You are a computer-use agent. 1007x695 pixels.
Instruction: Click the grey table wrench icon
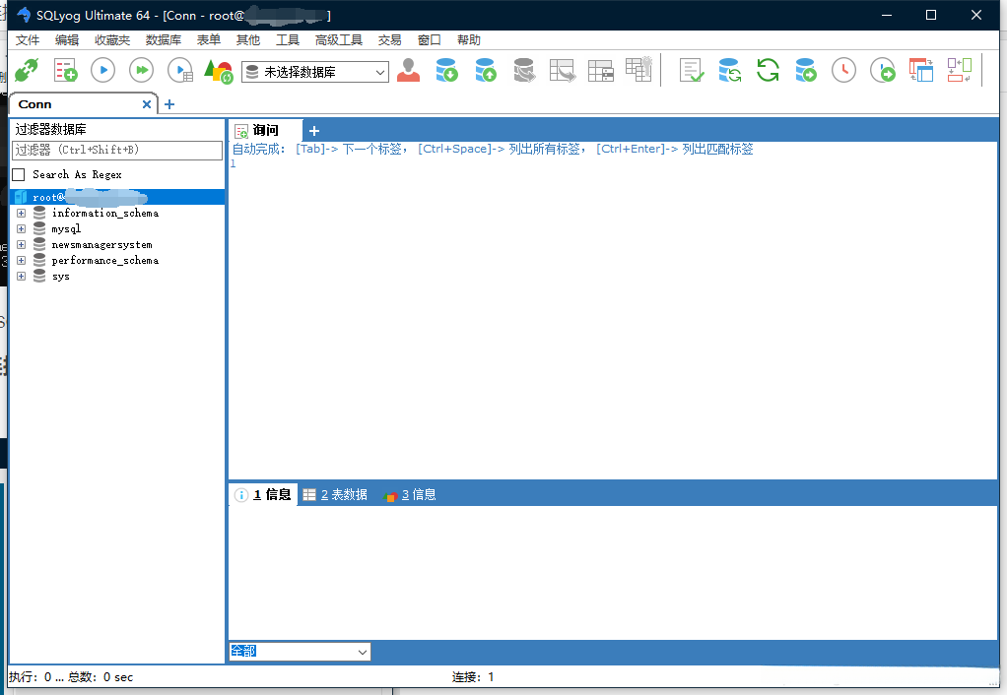click(x=639, y=69)
